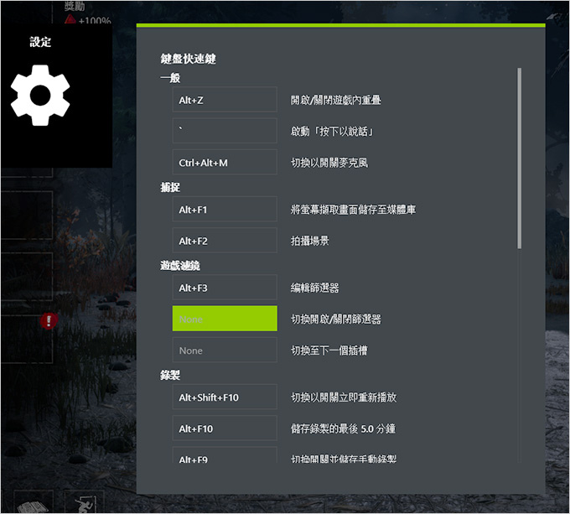This screenshot has height=514, width=570.
Task: Click the Alt+F1 screenshot shortcut field
Action: coord(225,209)
